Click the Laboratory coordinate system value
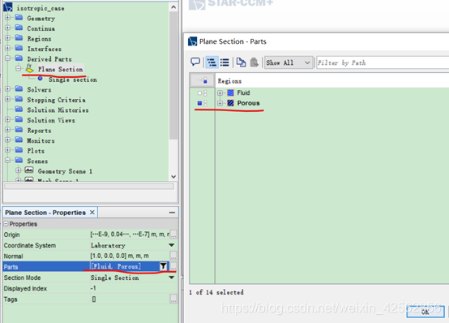 point(108,245)
